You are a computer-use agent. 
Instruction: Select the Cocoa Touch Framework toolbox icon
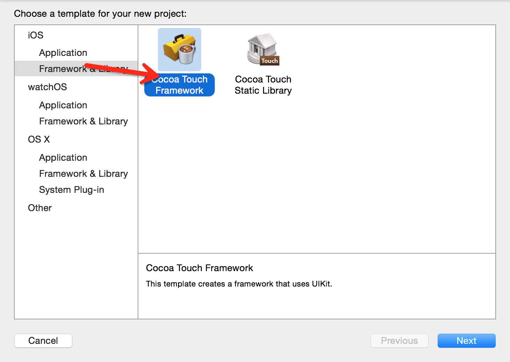[180, 50]
